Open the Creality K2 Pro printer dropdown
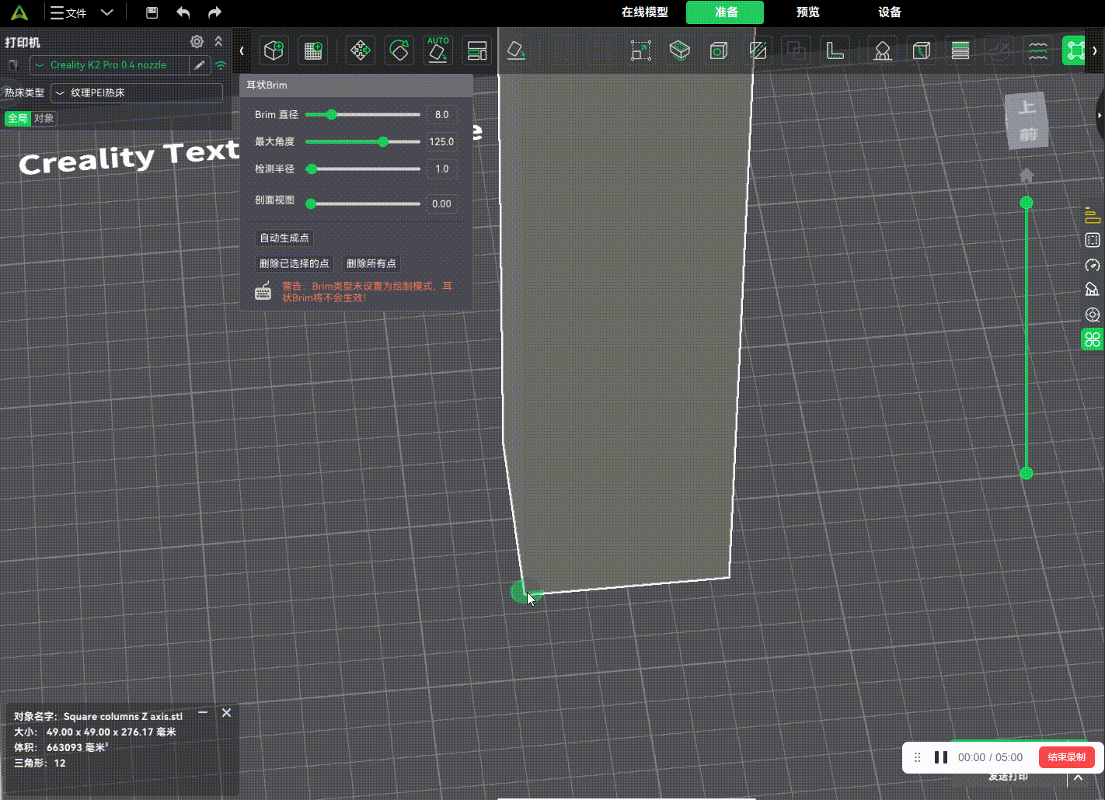The image size is (1105, 800). [110, 65]
